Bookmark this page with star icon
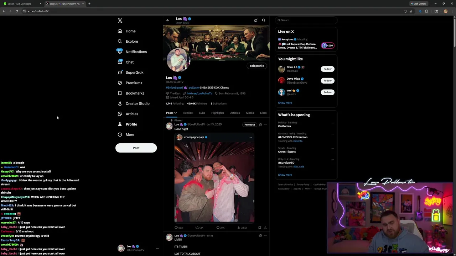 click(411, 11)
